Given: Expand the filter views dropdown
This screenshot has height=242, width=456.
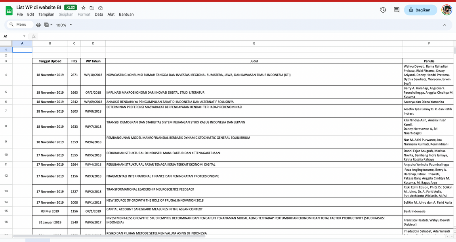Looking at the screenshot, I should 48,25.
